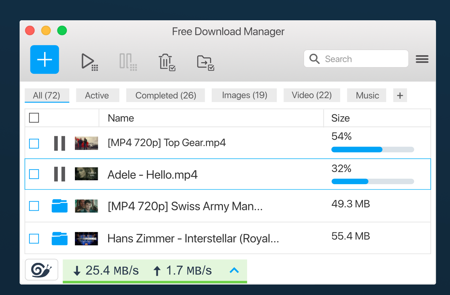
Task: Click the 32% progress bar of Adele Hello
Action: (x=373, y=181)
